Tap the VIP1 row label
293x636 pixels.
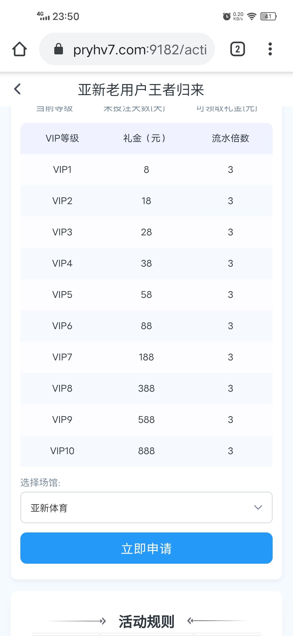[62, 170]
